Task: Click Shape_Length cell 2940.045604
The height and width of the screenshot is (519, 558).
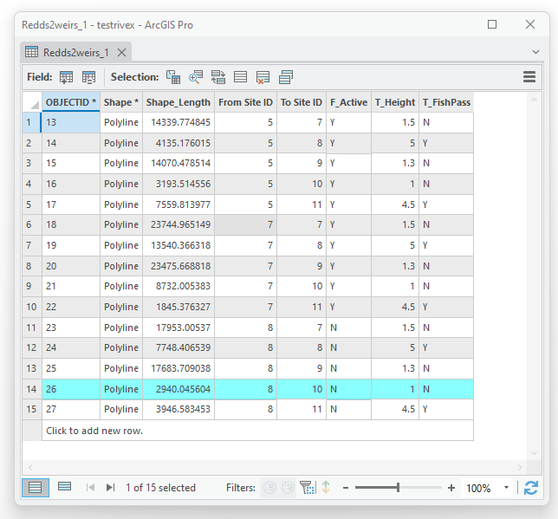Action: [x=178, y=389]
